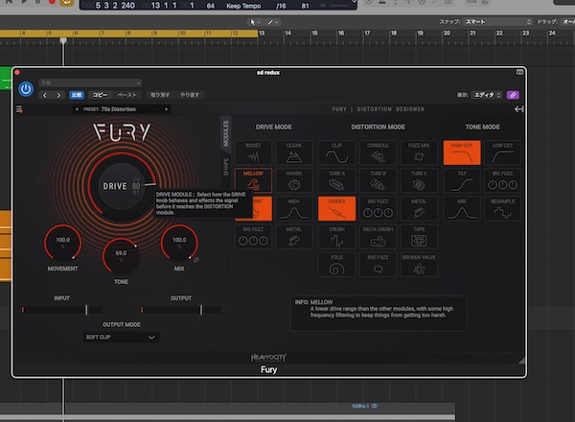Open the Fury hamburger menu
Viewport: 575px width, 422px height.
coord(19,109)
